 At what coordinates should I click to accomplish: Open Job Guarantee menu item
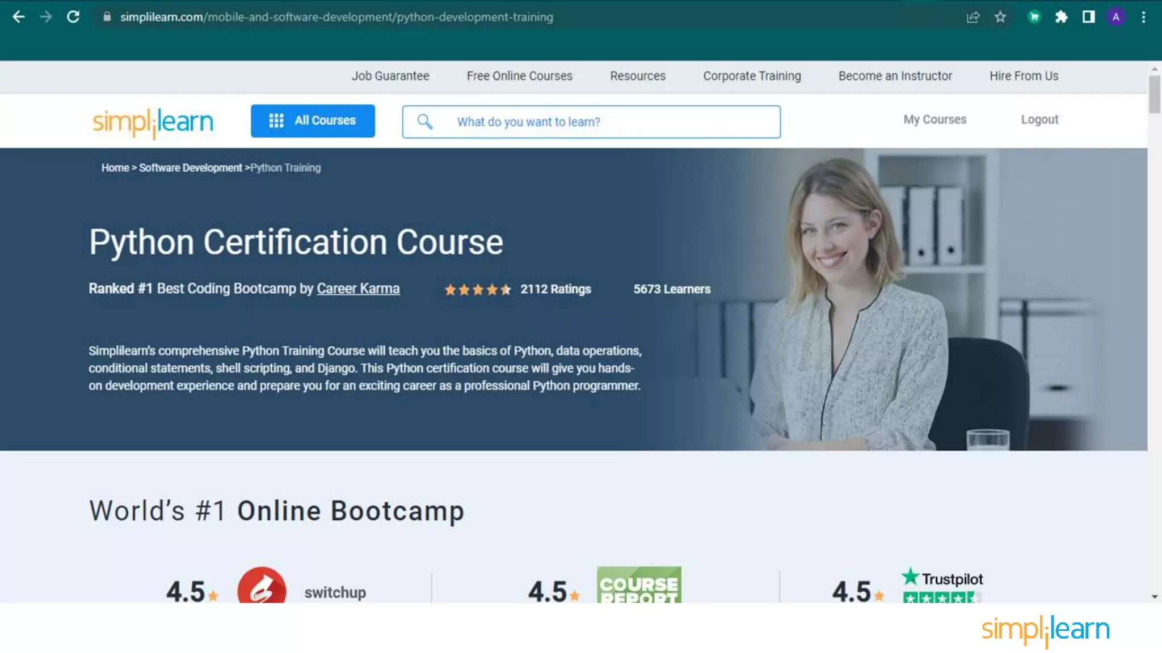tap(390, 76)
